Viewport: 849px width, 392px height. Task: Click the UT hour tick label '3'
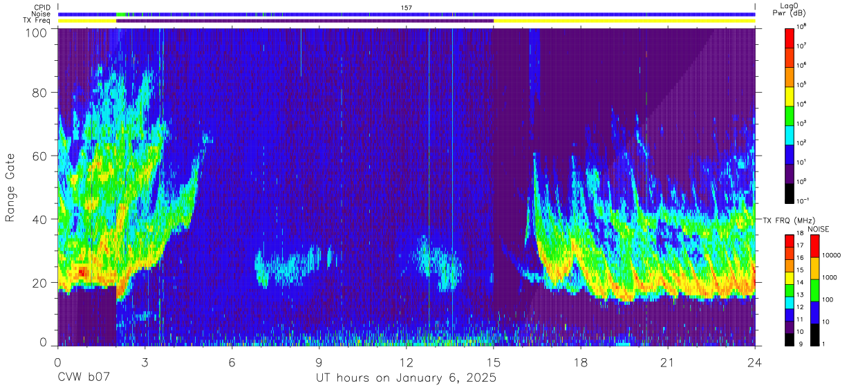[x=145, y=362]
